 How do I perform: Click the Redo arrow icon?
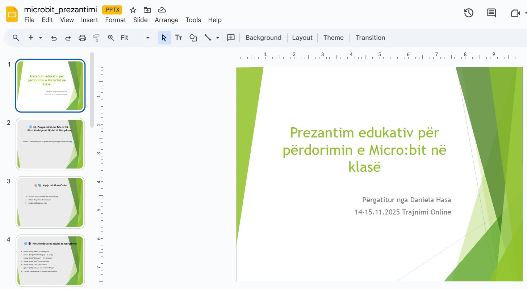[x=68, y=38]
